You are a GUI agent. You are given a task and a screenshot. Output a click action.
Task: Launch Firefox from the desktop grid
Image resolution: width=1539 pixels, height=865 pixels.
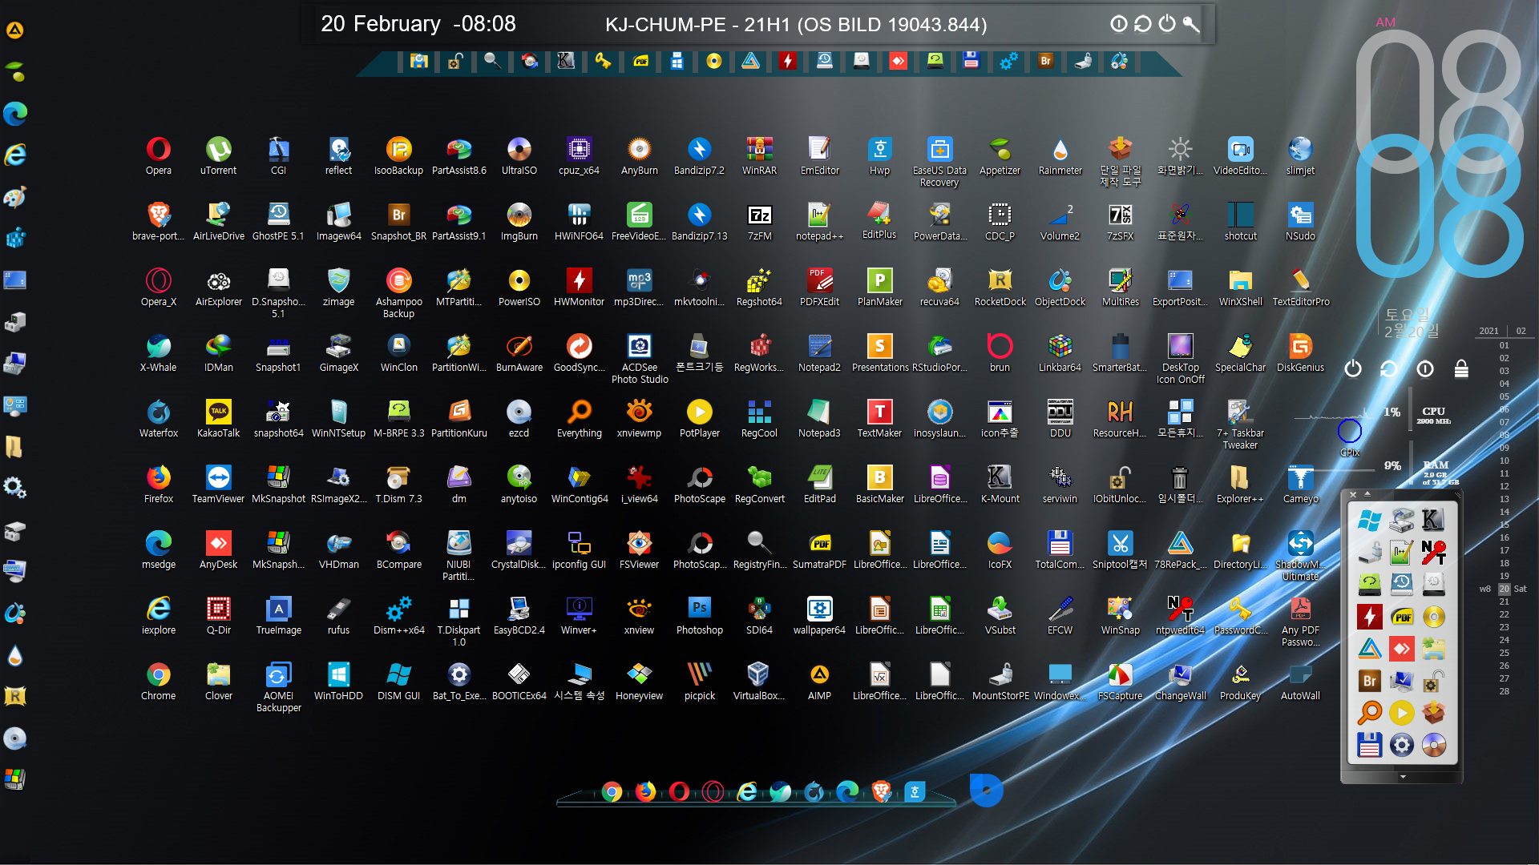(x=158, y=484)
